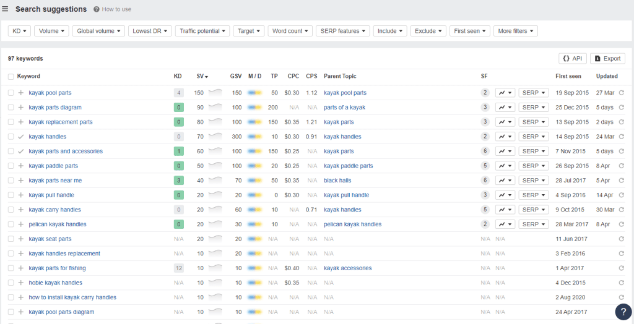Refresh the kayak parts diagram row
Screen dimensions: 634x324
[x=622, y=108]
